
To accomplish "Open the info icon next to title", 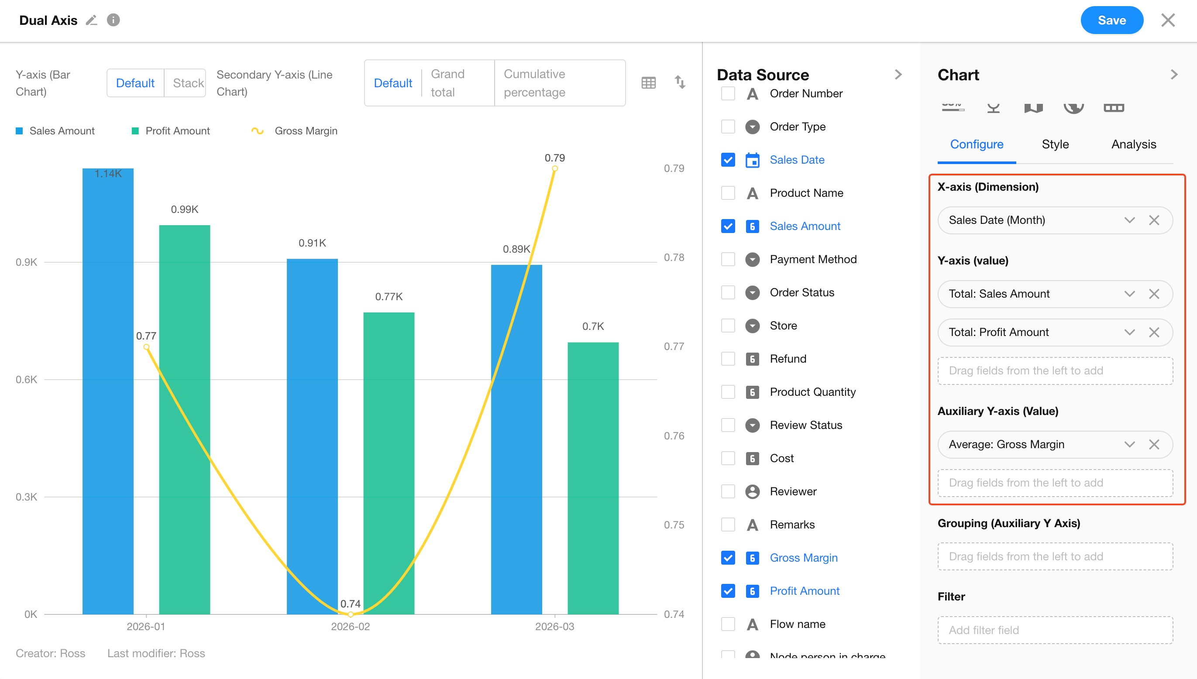I will tap(114, 20).
